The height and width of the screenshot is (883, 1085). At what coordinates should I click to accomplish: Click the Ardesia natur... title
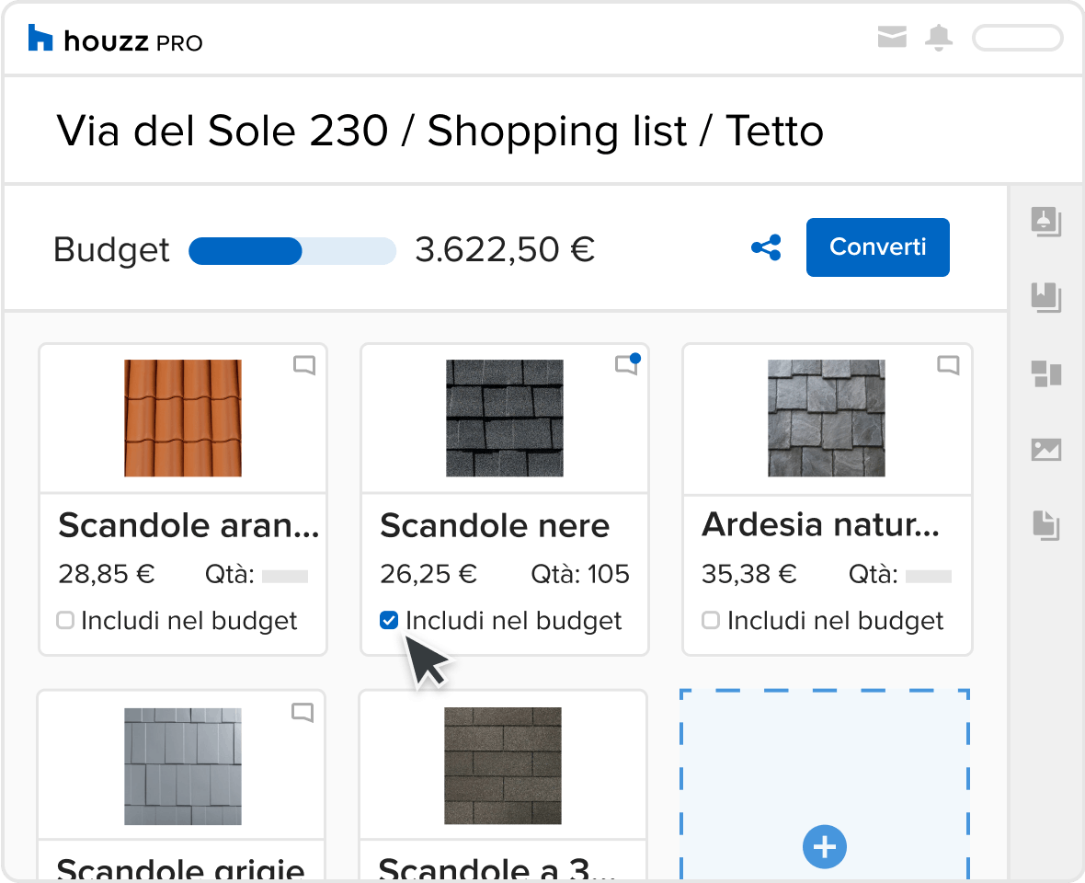821,524
